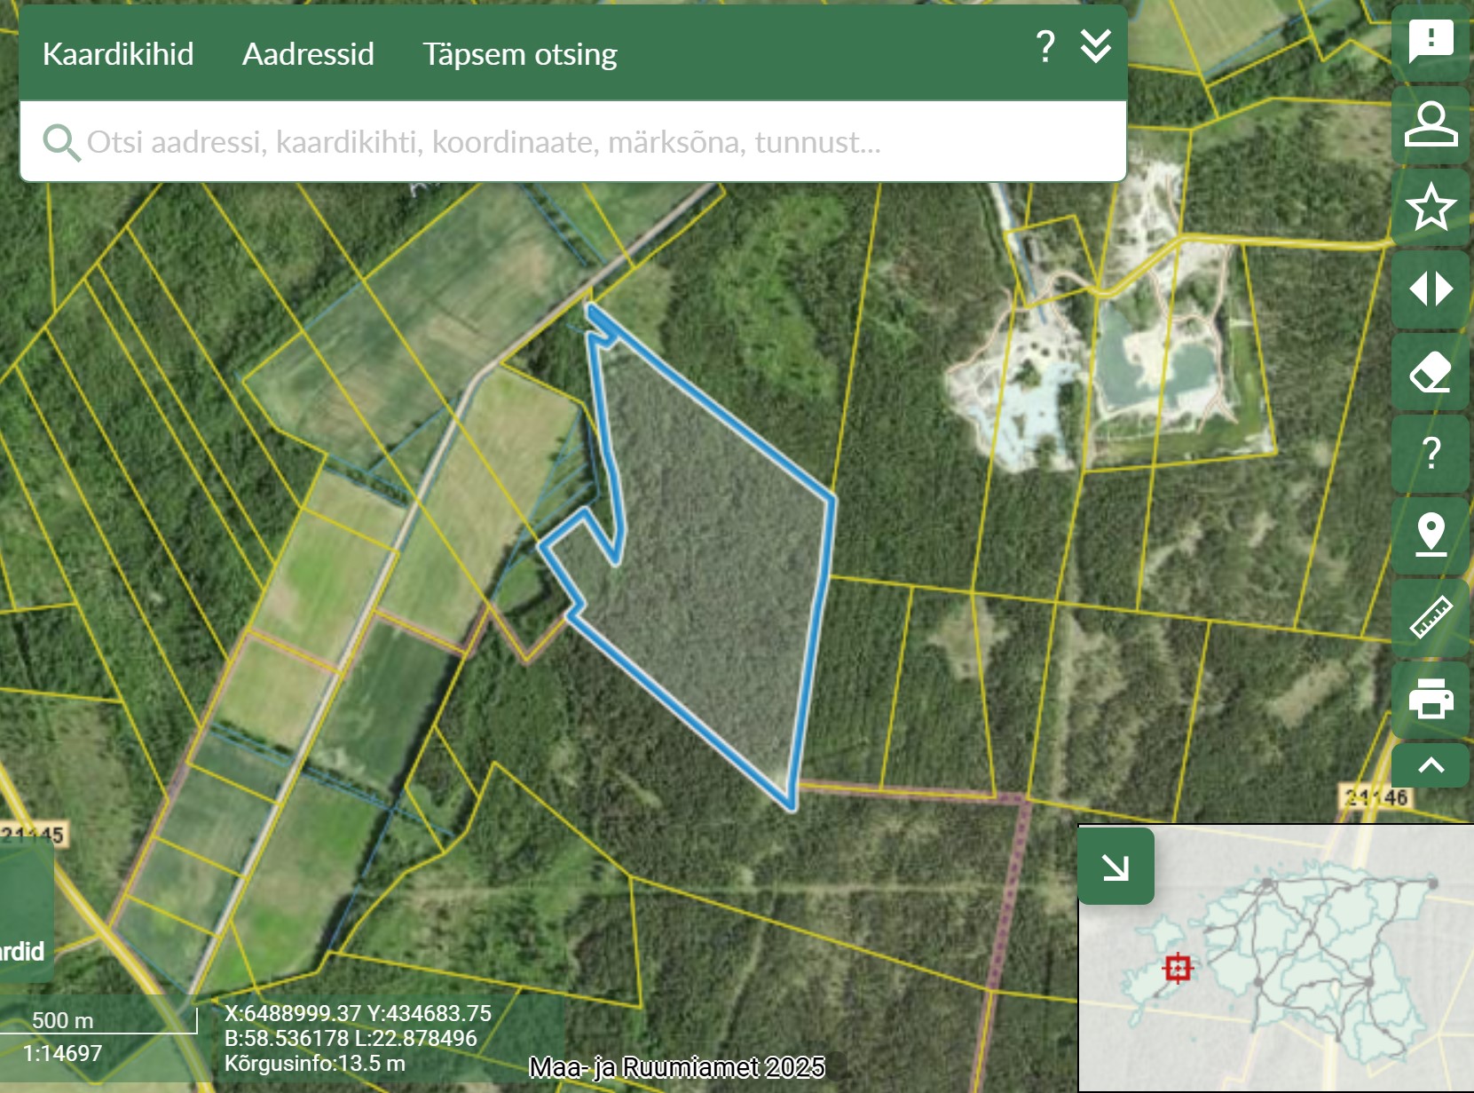Viewport: 1474px width, 1093px height.
Task: Expand search panel with double chevron
Action: tap(1096, 46)
